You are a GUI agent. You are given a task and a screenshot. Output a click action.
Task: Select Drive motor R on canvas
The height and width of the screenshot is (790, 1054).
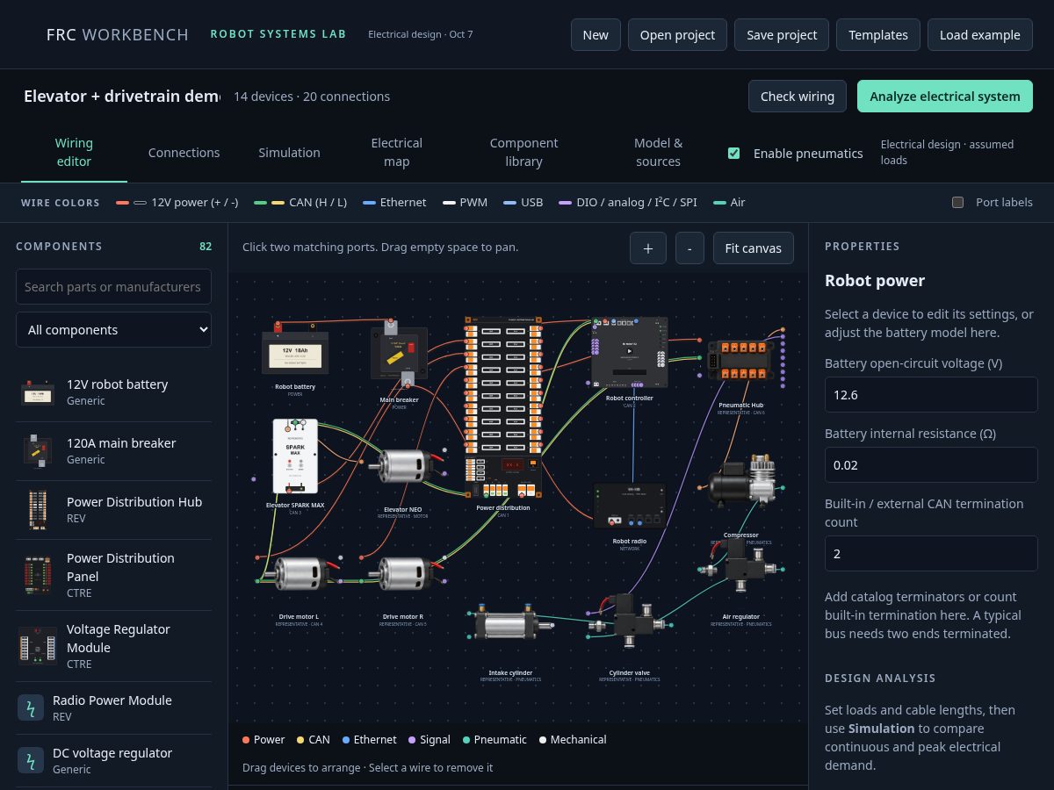point(403,574)
